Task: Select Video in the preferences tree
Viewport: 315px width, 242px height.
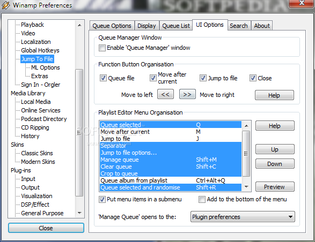Action: tap(28, 33)
